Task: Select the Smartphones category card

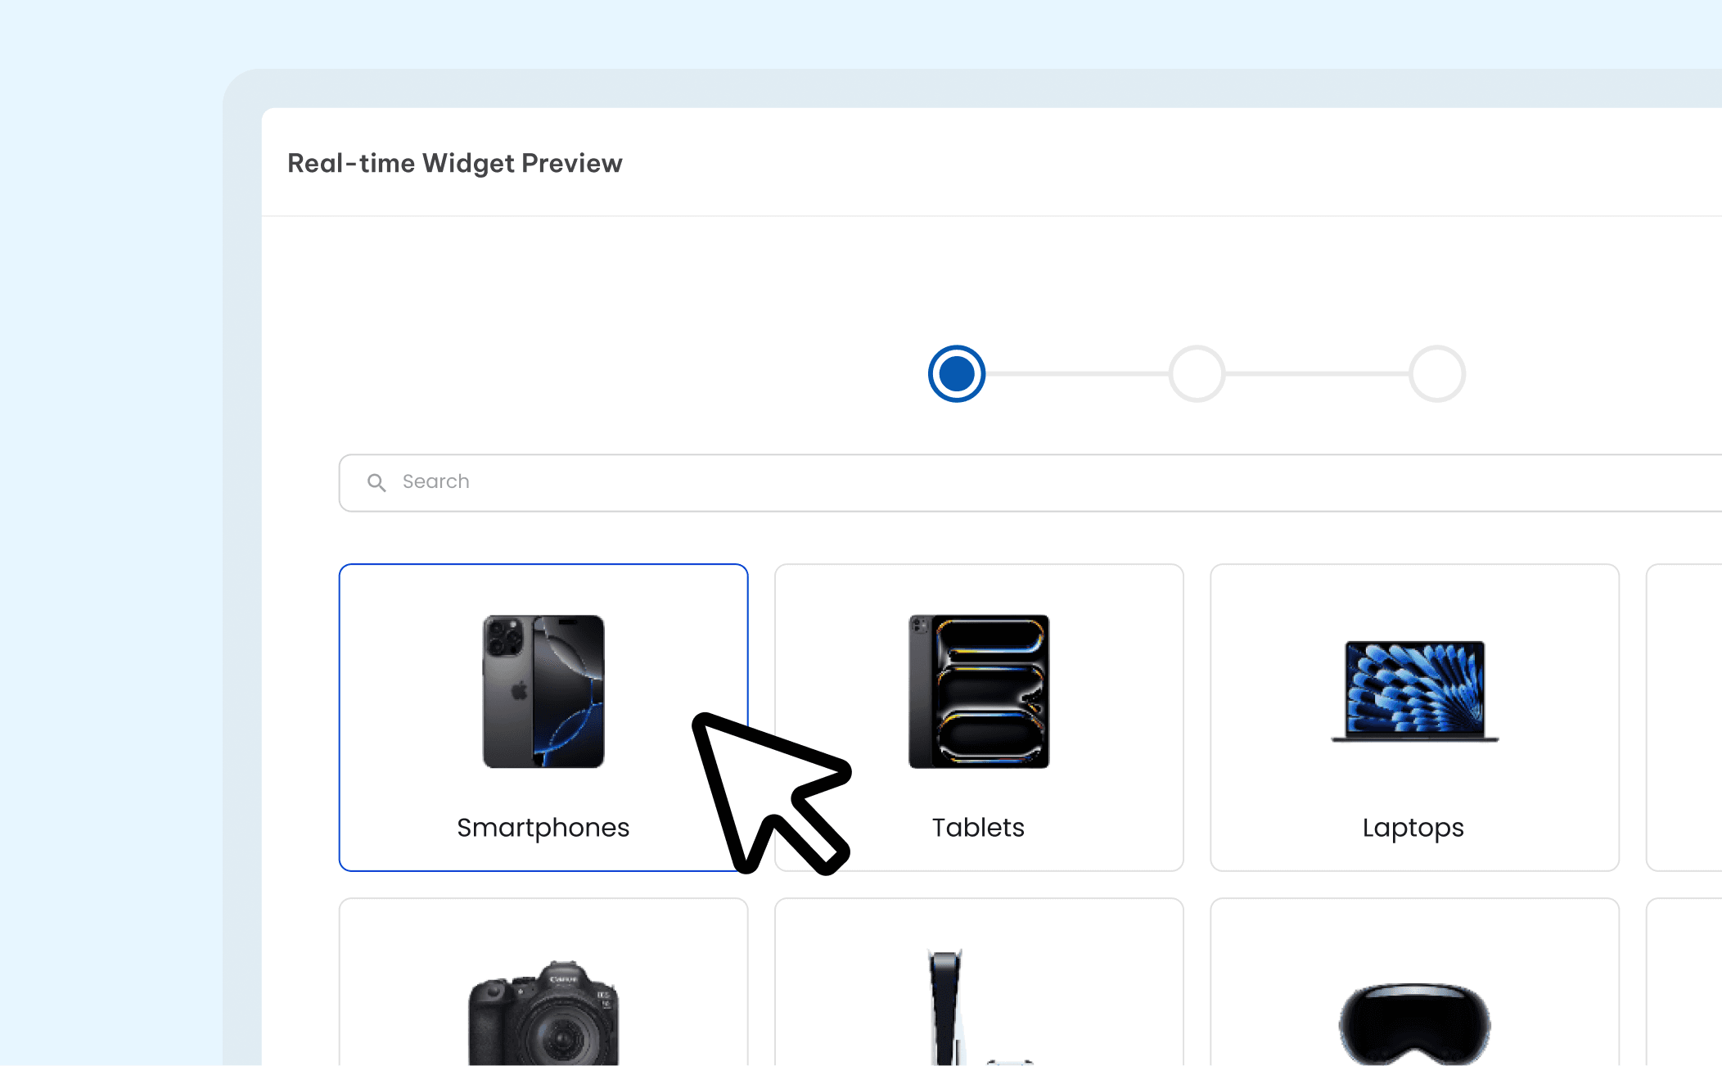Action: 543,717
